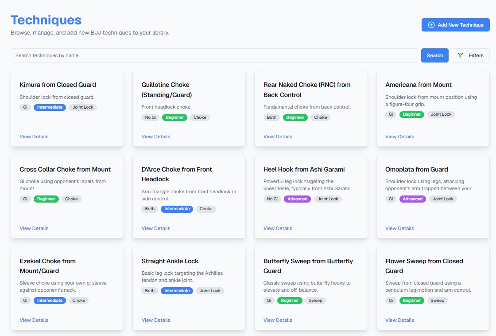This screenshot has height=336, width=496.
Task: Click the Americana from Mount title
Action: (x=418, y=85)
